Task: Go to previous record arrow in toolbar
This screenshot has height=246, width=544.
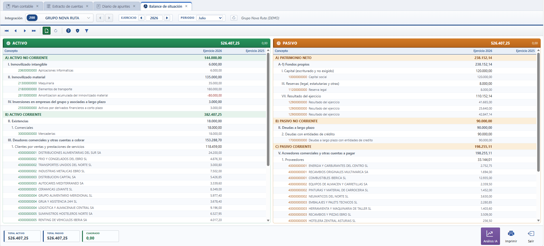Action: (16, 31)
